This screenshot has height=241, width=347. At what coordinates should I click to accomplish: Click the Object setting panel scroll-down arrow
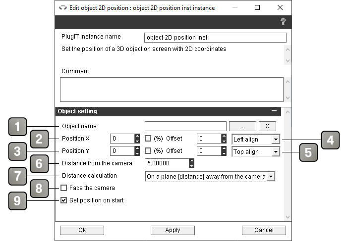pyautogui.click(x=288, y=217)
